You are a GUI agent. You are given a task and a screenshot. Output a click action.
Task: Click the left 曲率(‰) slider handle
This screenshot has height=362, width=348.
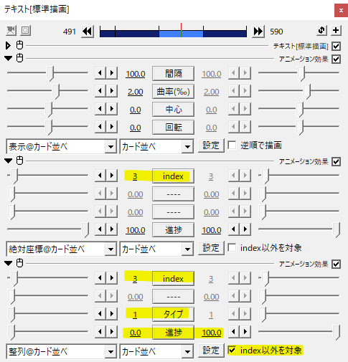56,92
